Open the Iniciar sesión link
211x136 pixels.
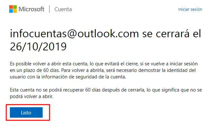tap(190, 9)
